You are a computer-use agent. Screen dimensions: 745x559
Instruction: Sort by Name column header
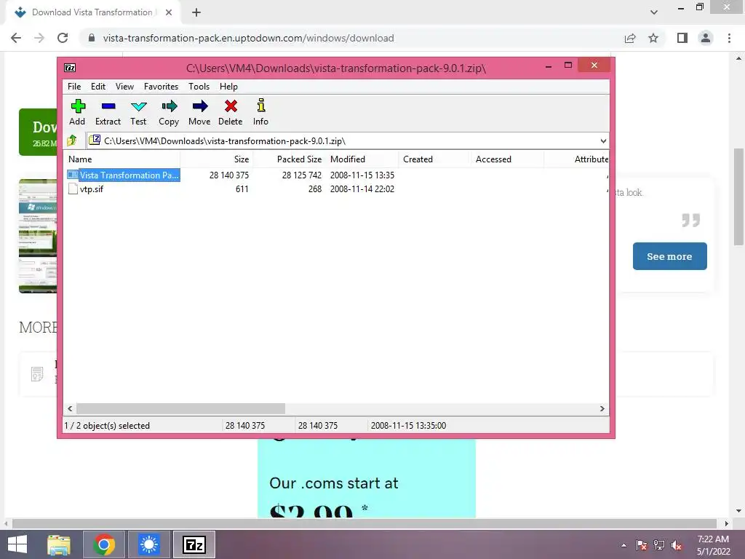click(x=121, y=159)
